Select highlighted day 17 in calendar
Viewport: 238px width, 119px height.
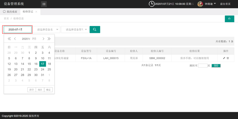43,64
